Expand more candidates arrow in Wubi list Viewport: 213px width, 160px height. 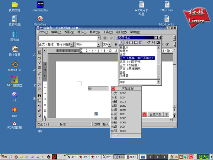[117, 135]
